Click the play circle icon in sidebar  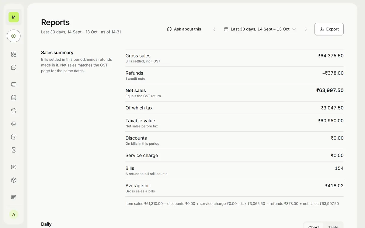click(x=14, y=36)
